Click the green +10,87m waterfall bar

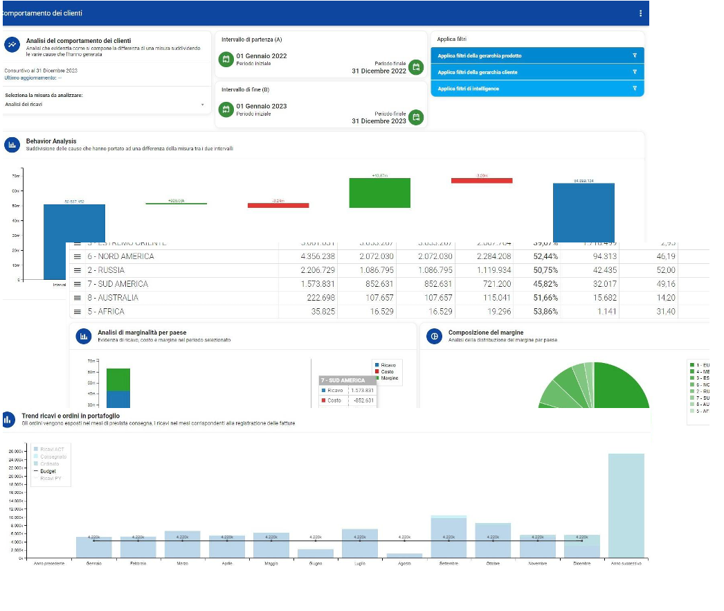tap(379, 193)
